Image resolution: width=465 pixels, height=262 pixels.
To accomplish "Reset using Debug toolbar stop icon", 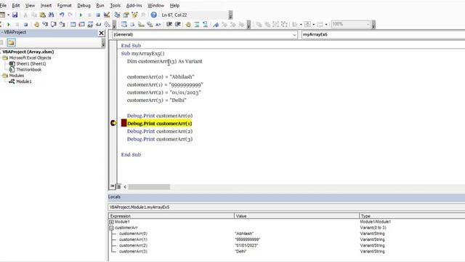I will pos(26,24).
